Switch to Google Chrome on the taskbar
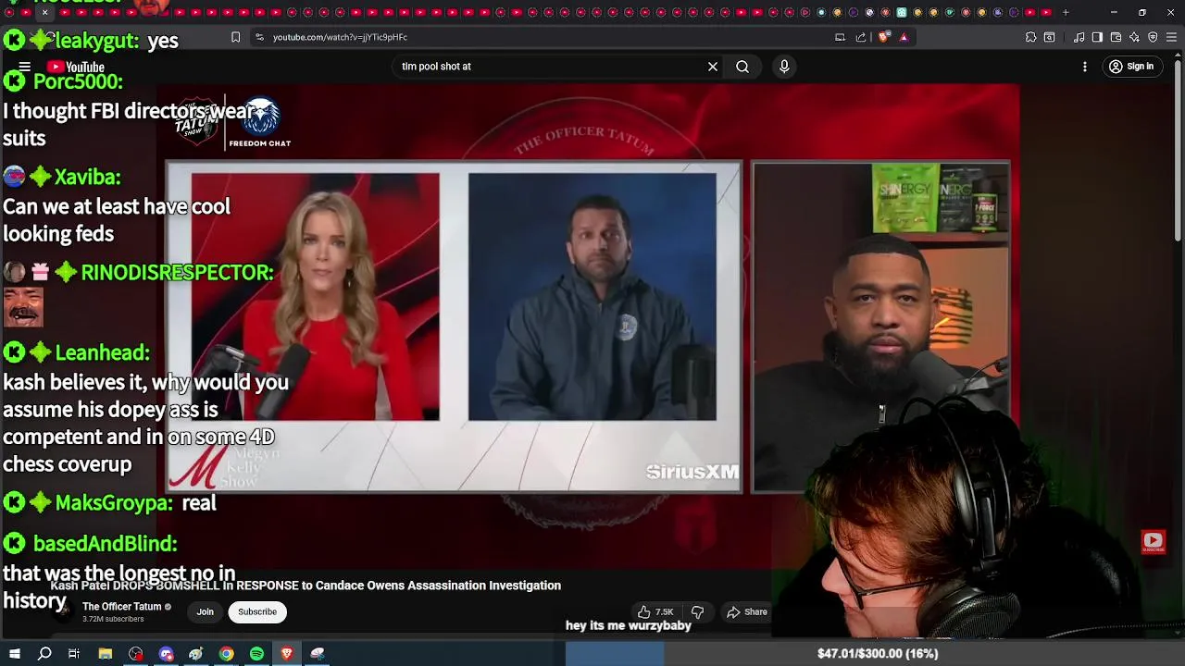This screenshot has width=1185, height=666. [226, 654]
